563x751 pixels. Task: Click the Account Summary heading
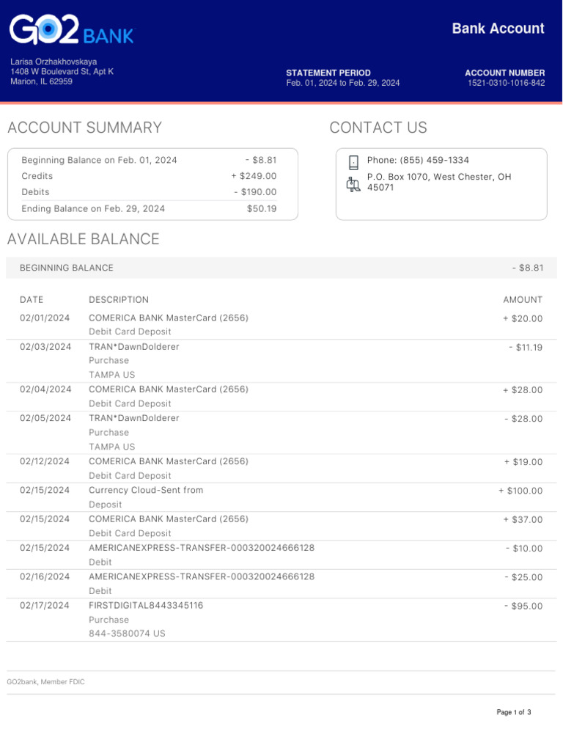tap(84, 128)
